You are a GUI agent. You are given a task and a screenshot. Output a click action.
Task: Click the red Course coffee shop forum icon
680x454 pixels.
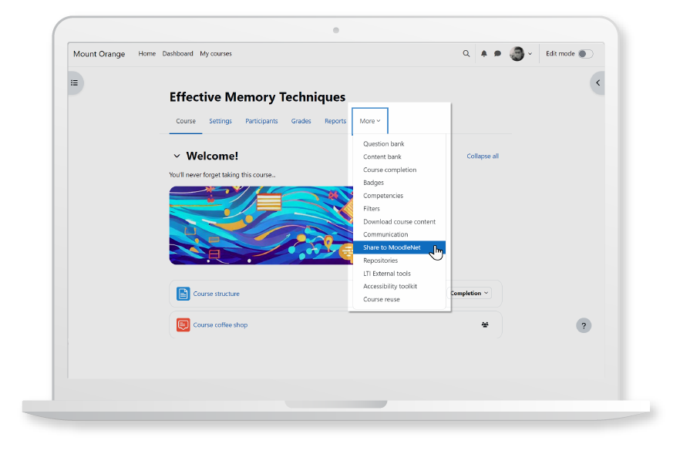[x=183, y=325]
